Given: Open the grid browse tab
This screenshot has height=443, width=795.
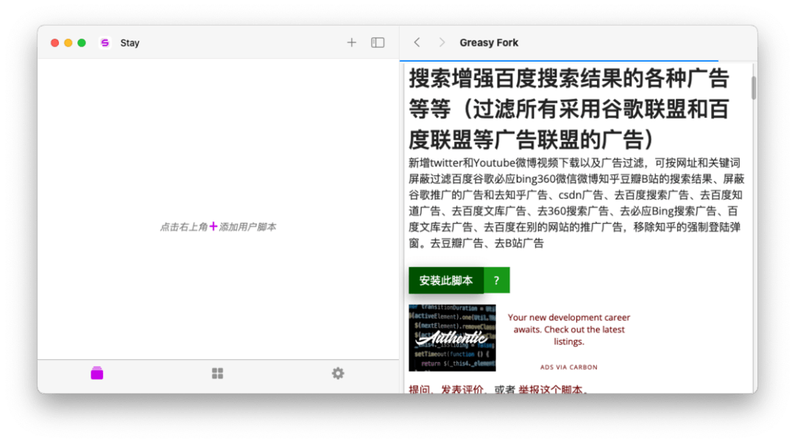Looking at the screenshot, I should coord(217,374).
